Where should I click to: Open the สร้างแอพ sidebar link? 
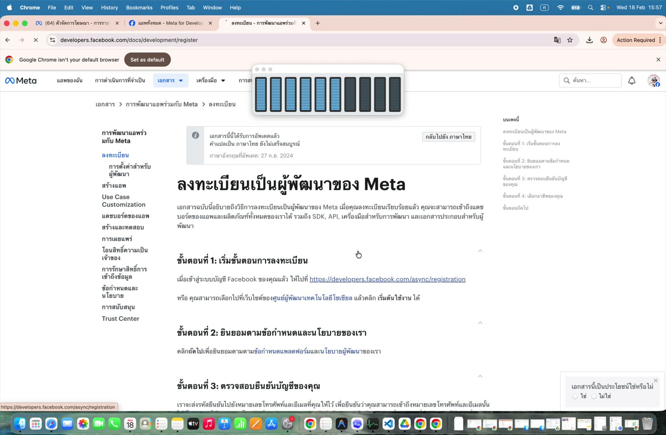pos(114,186)
